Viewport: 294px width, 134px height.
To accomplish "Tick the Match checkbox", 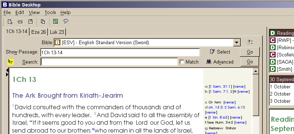I will coord(182,62).
